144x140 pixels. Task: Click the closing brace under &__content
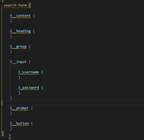tap(11, 21)
